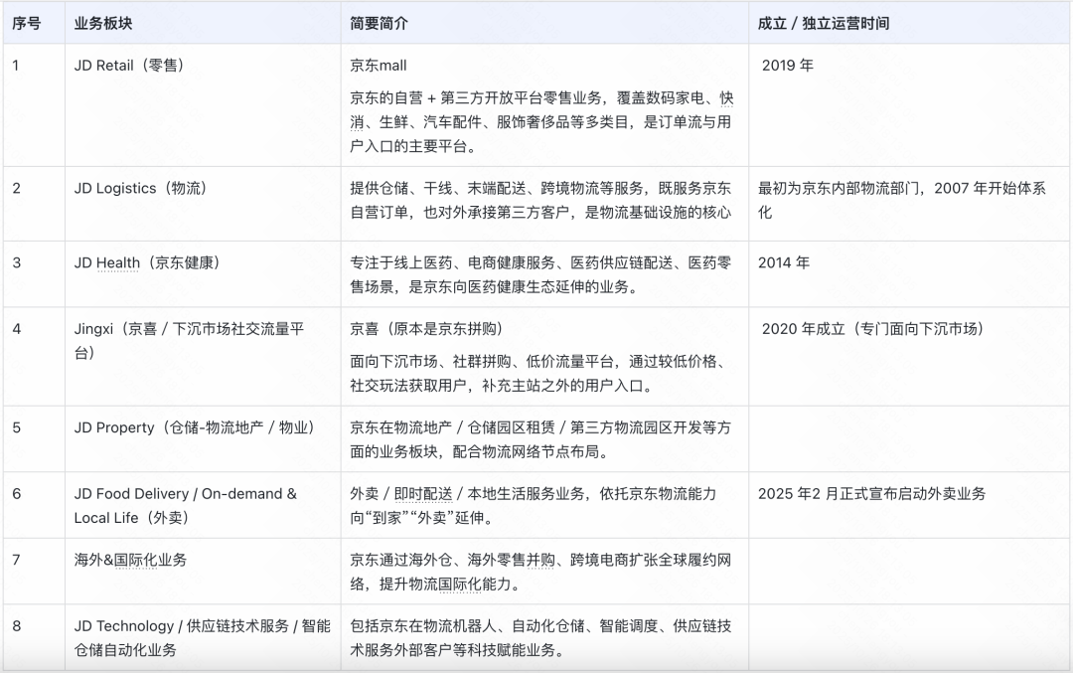Select the JD Food Delivery business cell
The width and height of the screenshot is (1073, 673).
(185, 505)
